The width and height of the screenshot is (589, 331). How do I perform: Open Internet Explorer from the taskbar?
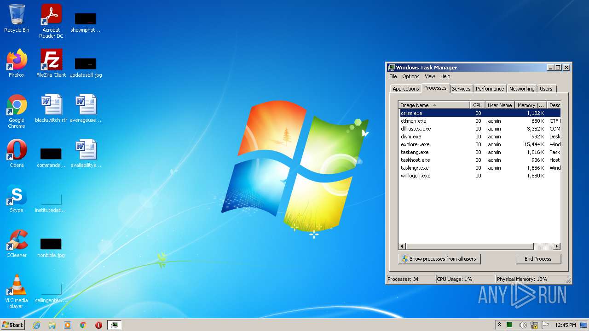[36, 325]
